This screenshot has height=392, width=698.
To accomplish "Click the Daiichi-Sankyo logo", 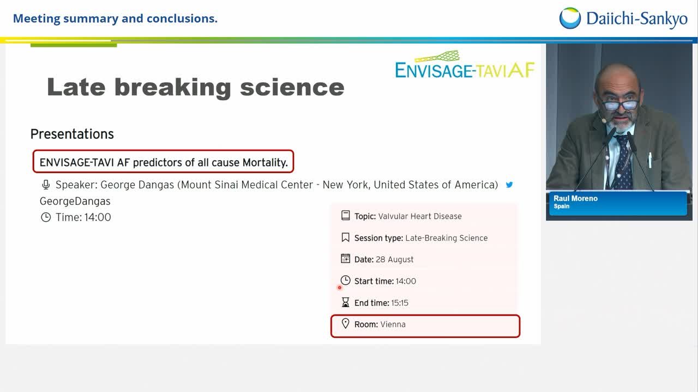I will tap(623, 19).
